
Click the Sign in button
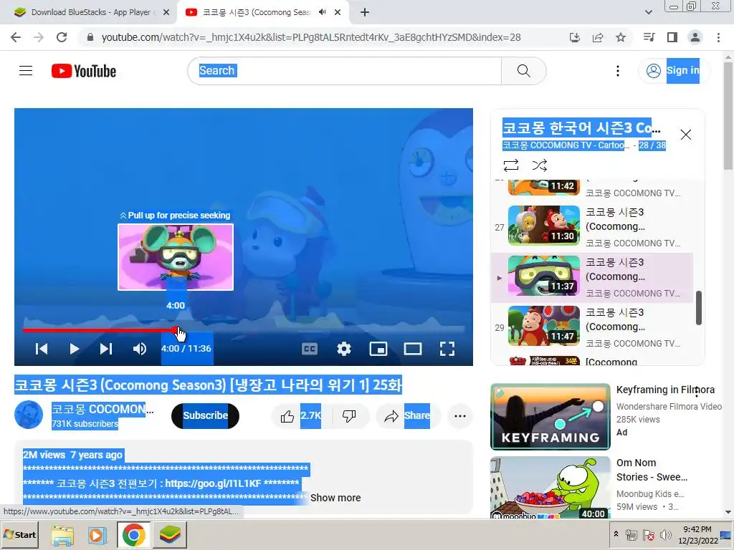point(674,71)
